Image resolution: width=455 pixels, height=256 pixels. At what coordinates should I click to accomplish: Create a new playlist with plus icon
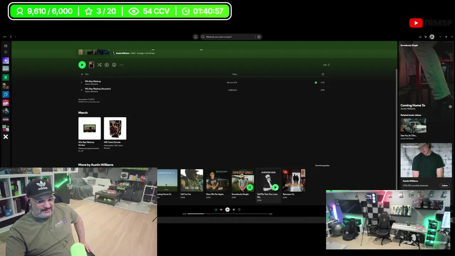(6, 52)
